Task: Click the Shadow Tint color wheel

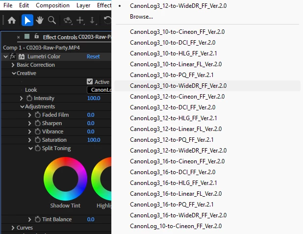Action: tap(65, 179)
